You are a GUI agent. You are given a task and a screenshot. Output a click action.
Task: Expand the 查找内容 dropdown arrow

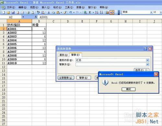(x=147, y=60)
